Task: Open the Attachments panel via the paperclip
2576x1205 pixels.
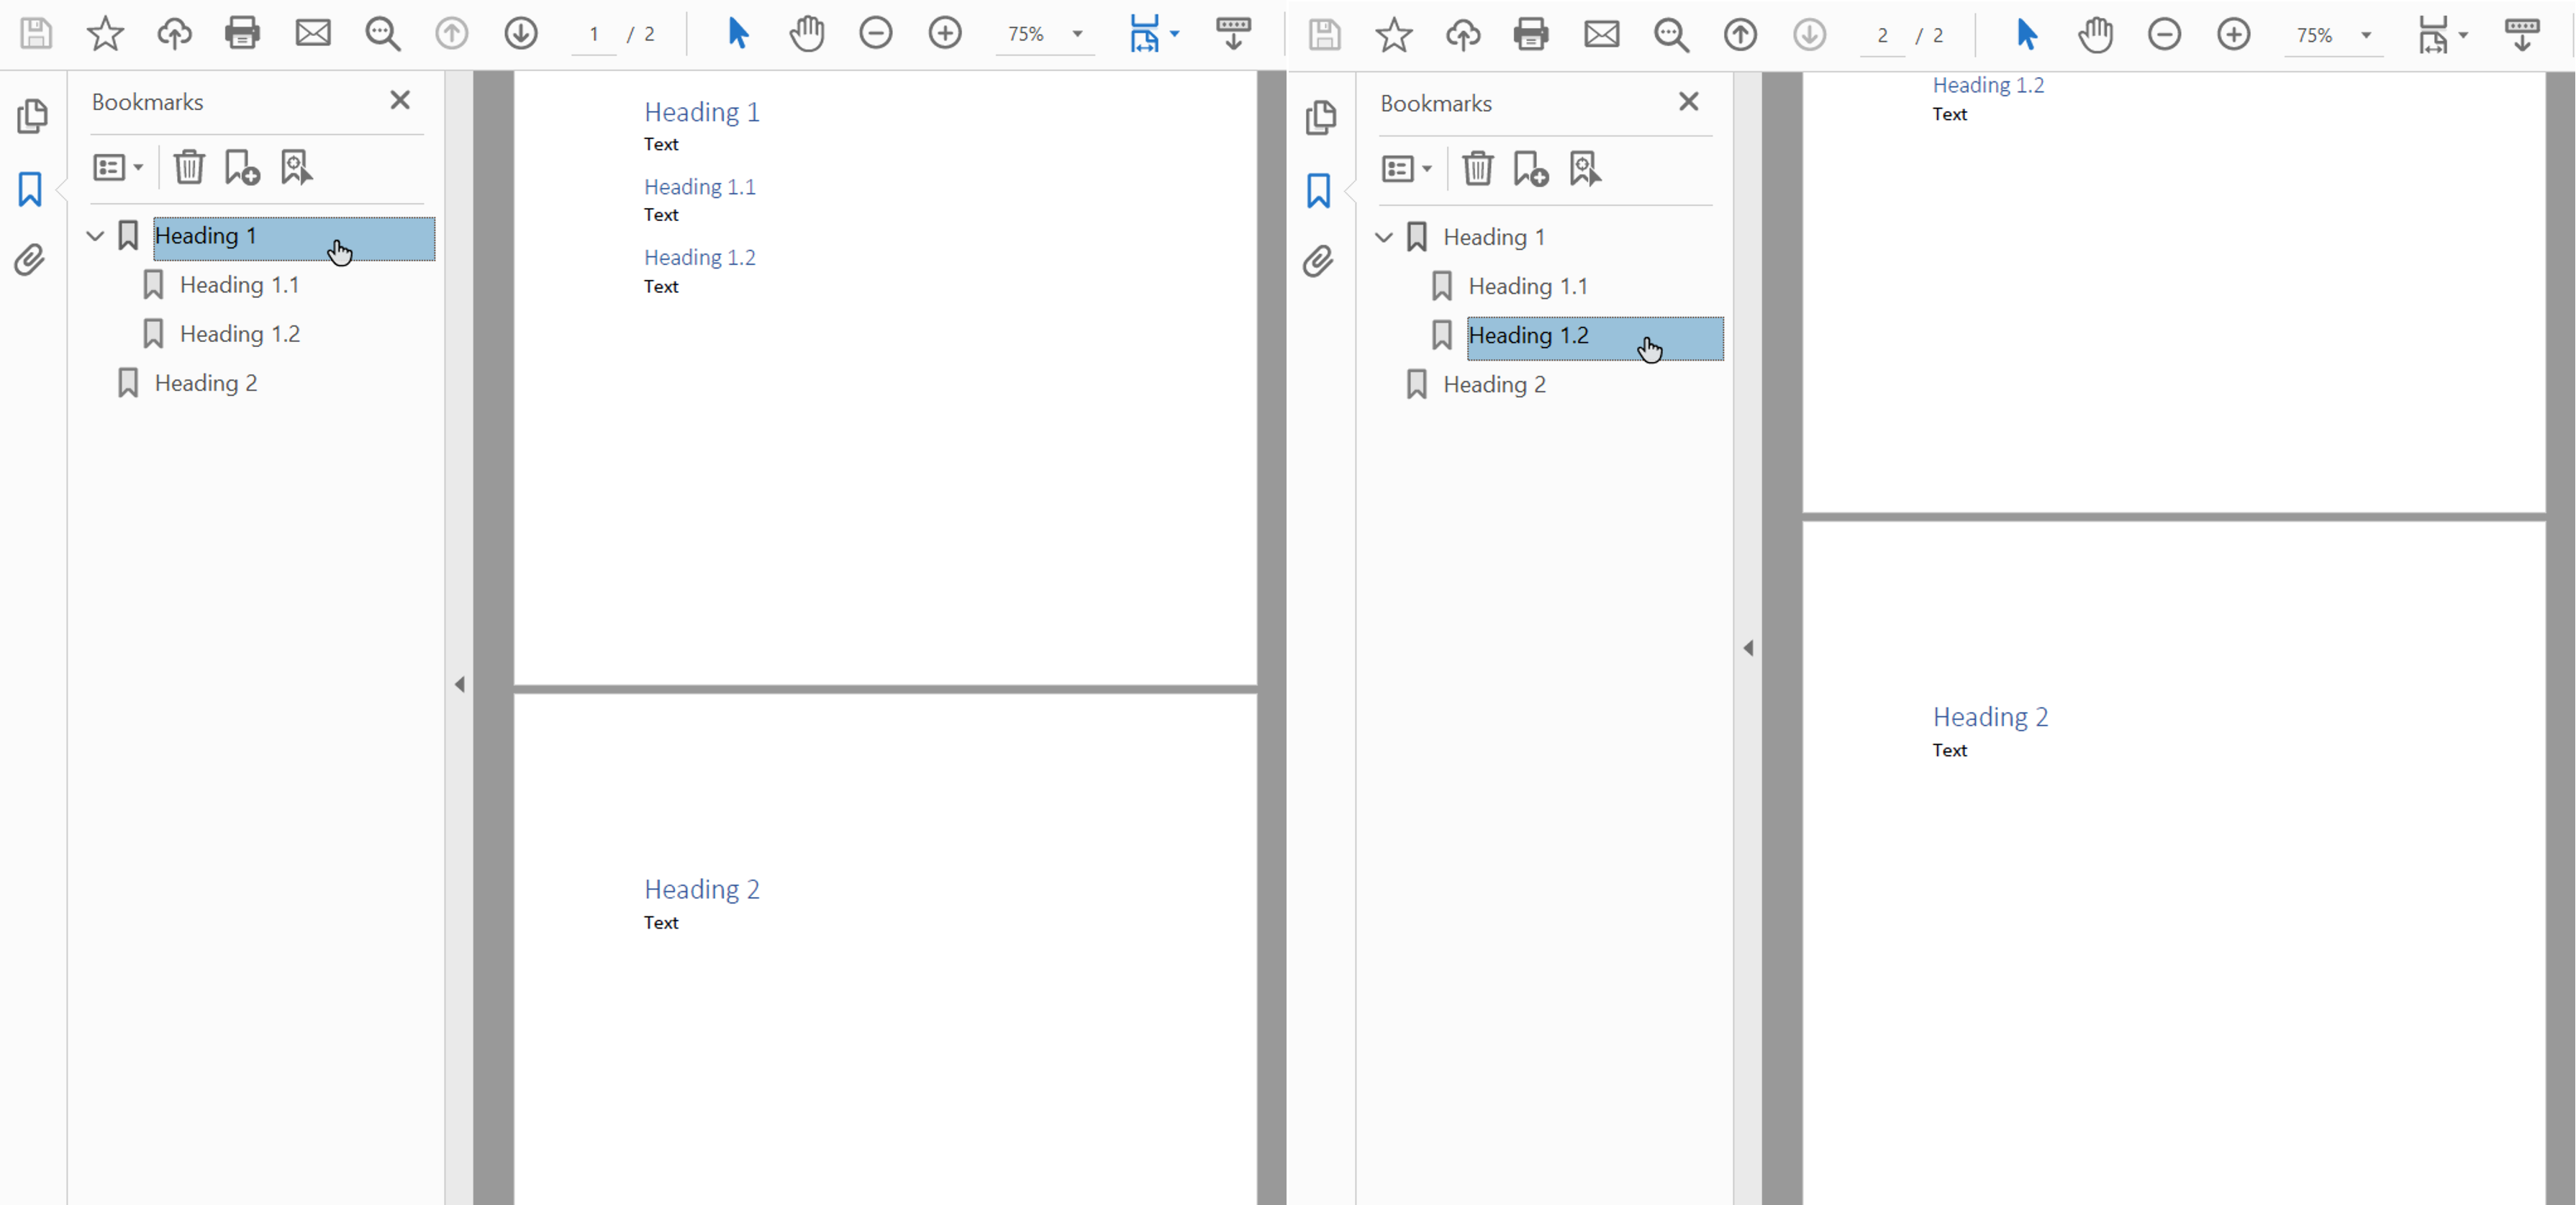Action: point(30,260)
